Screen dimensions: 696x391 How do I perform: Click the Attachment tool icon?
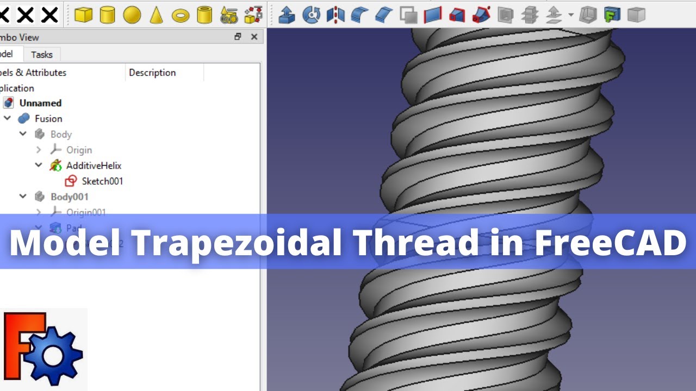(636, 15)
